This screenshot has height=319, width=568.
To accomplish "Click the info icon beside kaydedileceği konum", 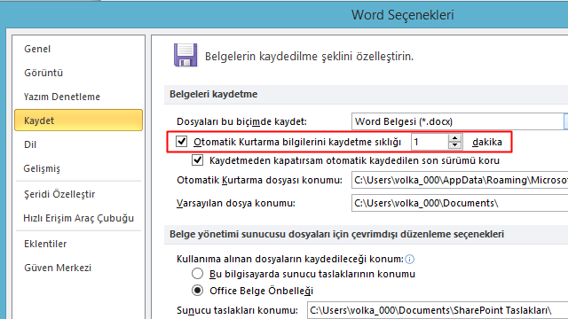I will pos(410,259).
